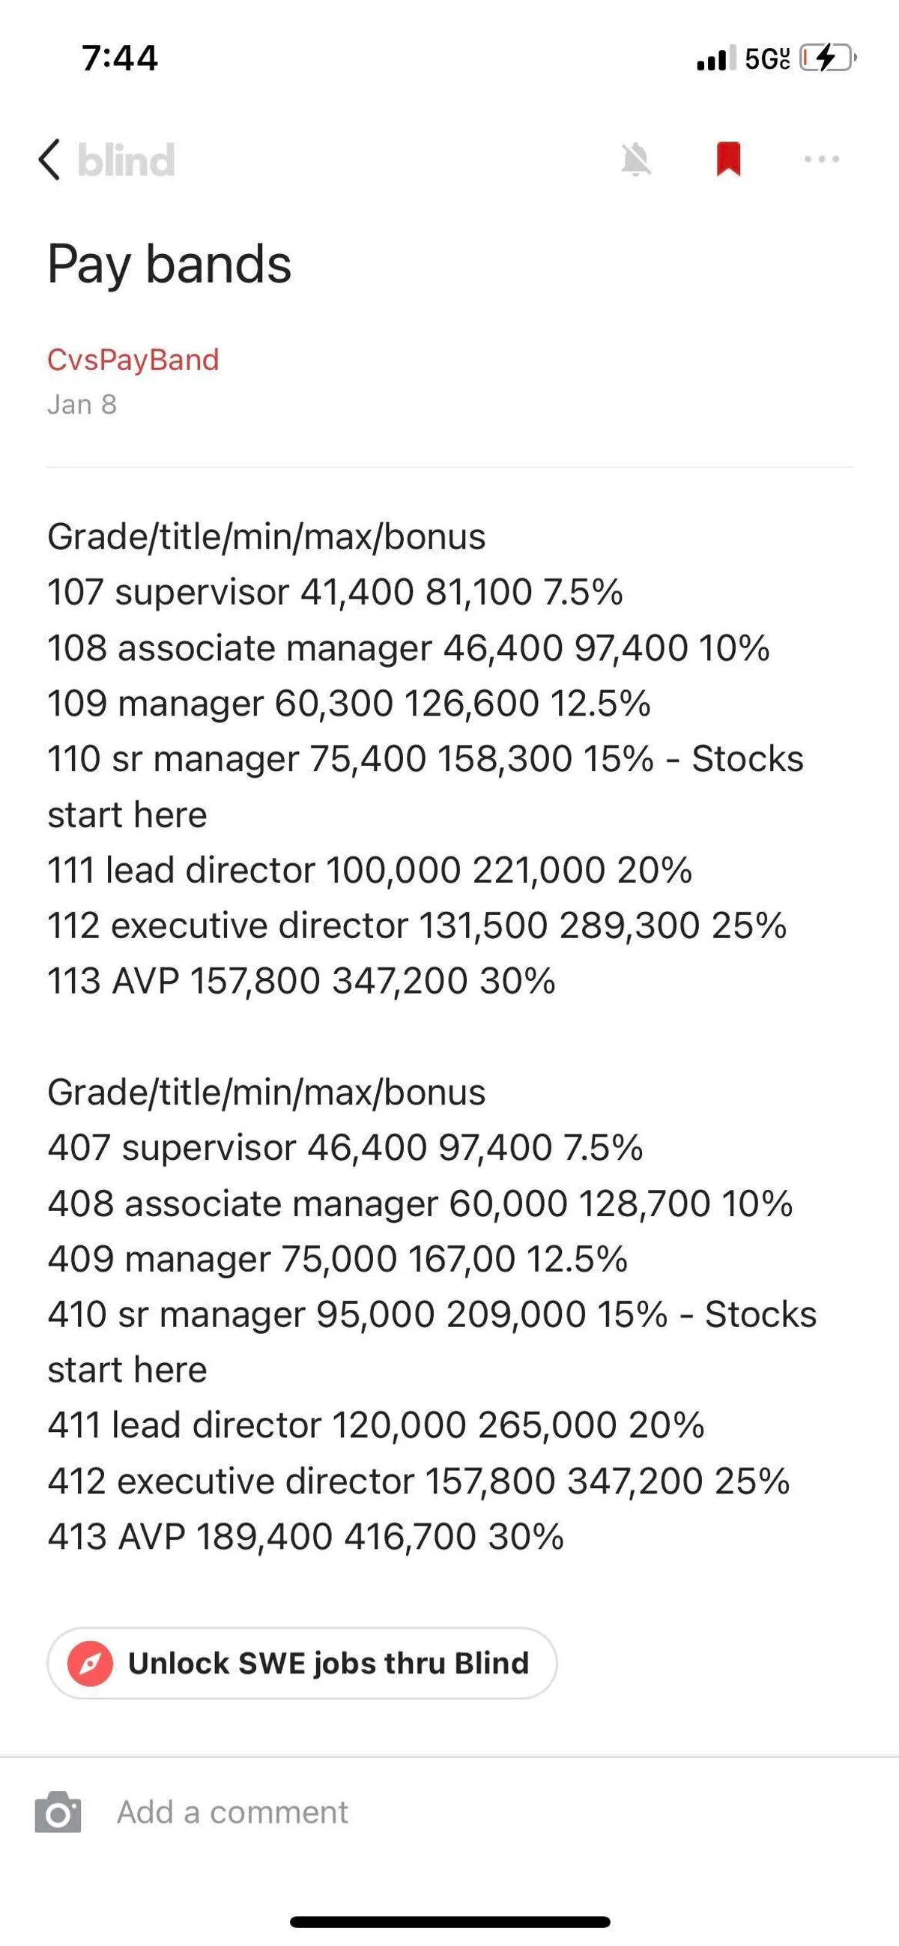This screenshot has width=899, height=1946.
Task: Toggle the muted notification bell
Action: tap(635, 160)
